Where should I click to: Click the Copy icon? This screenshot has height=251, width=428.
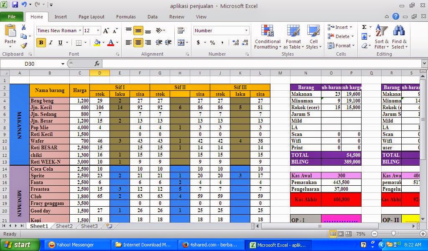(x=24, y=36)
